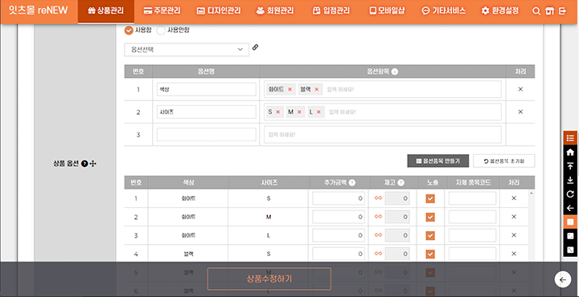Click the 옵션품목 만들기 button
The height and width of the screenshot is (297, 579).
click(x=438, y=161)
